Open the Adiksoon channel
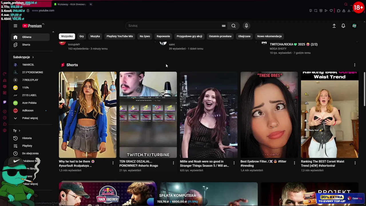The image size is (366, 206). click(30, 110)
